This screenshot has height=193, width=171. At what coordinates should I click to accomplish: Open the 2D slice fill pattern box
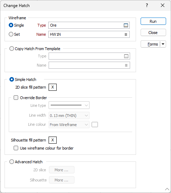tap(52, 87)
